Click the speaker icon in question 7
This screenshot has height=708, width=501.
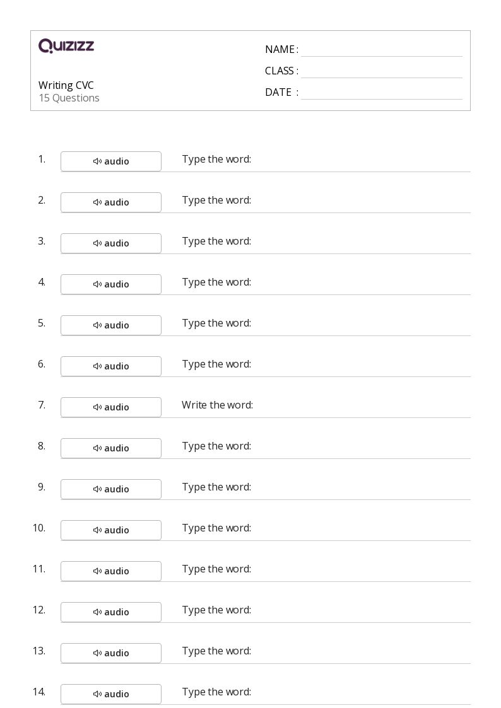tap(97, 407)
